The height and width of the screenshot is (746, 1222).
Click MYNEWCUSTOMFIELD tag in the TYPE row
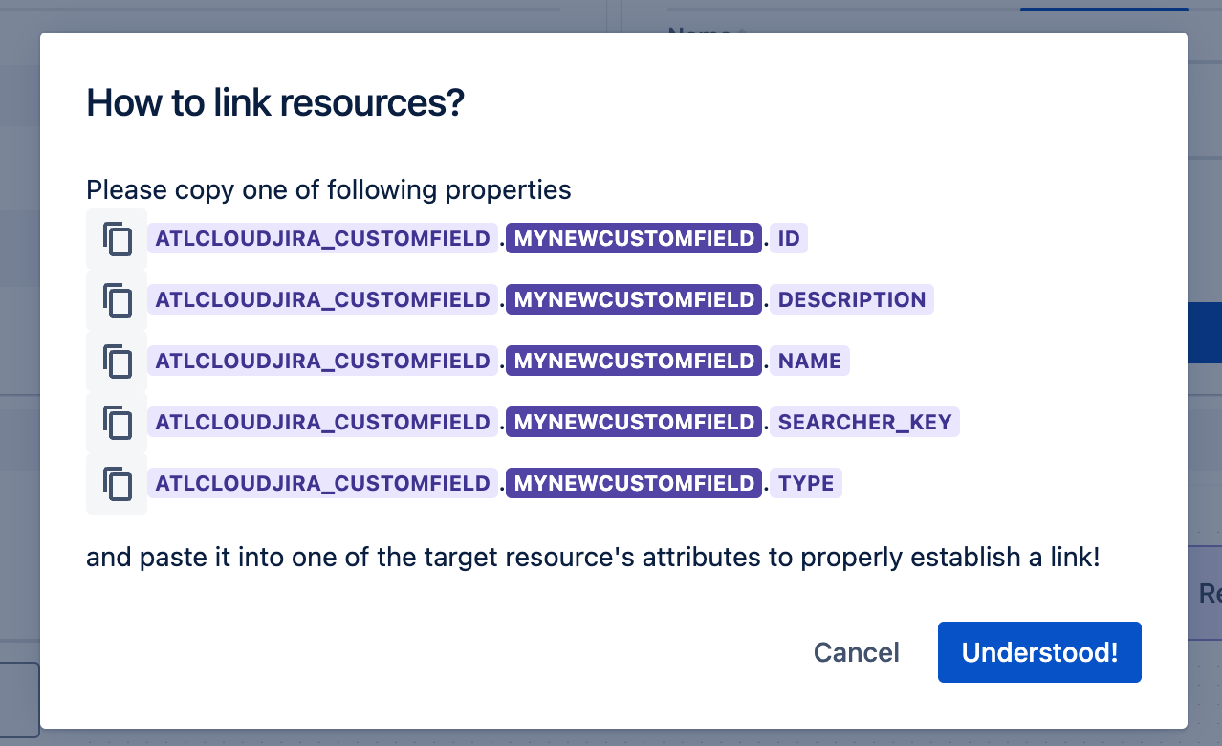(634, 484)
